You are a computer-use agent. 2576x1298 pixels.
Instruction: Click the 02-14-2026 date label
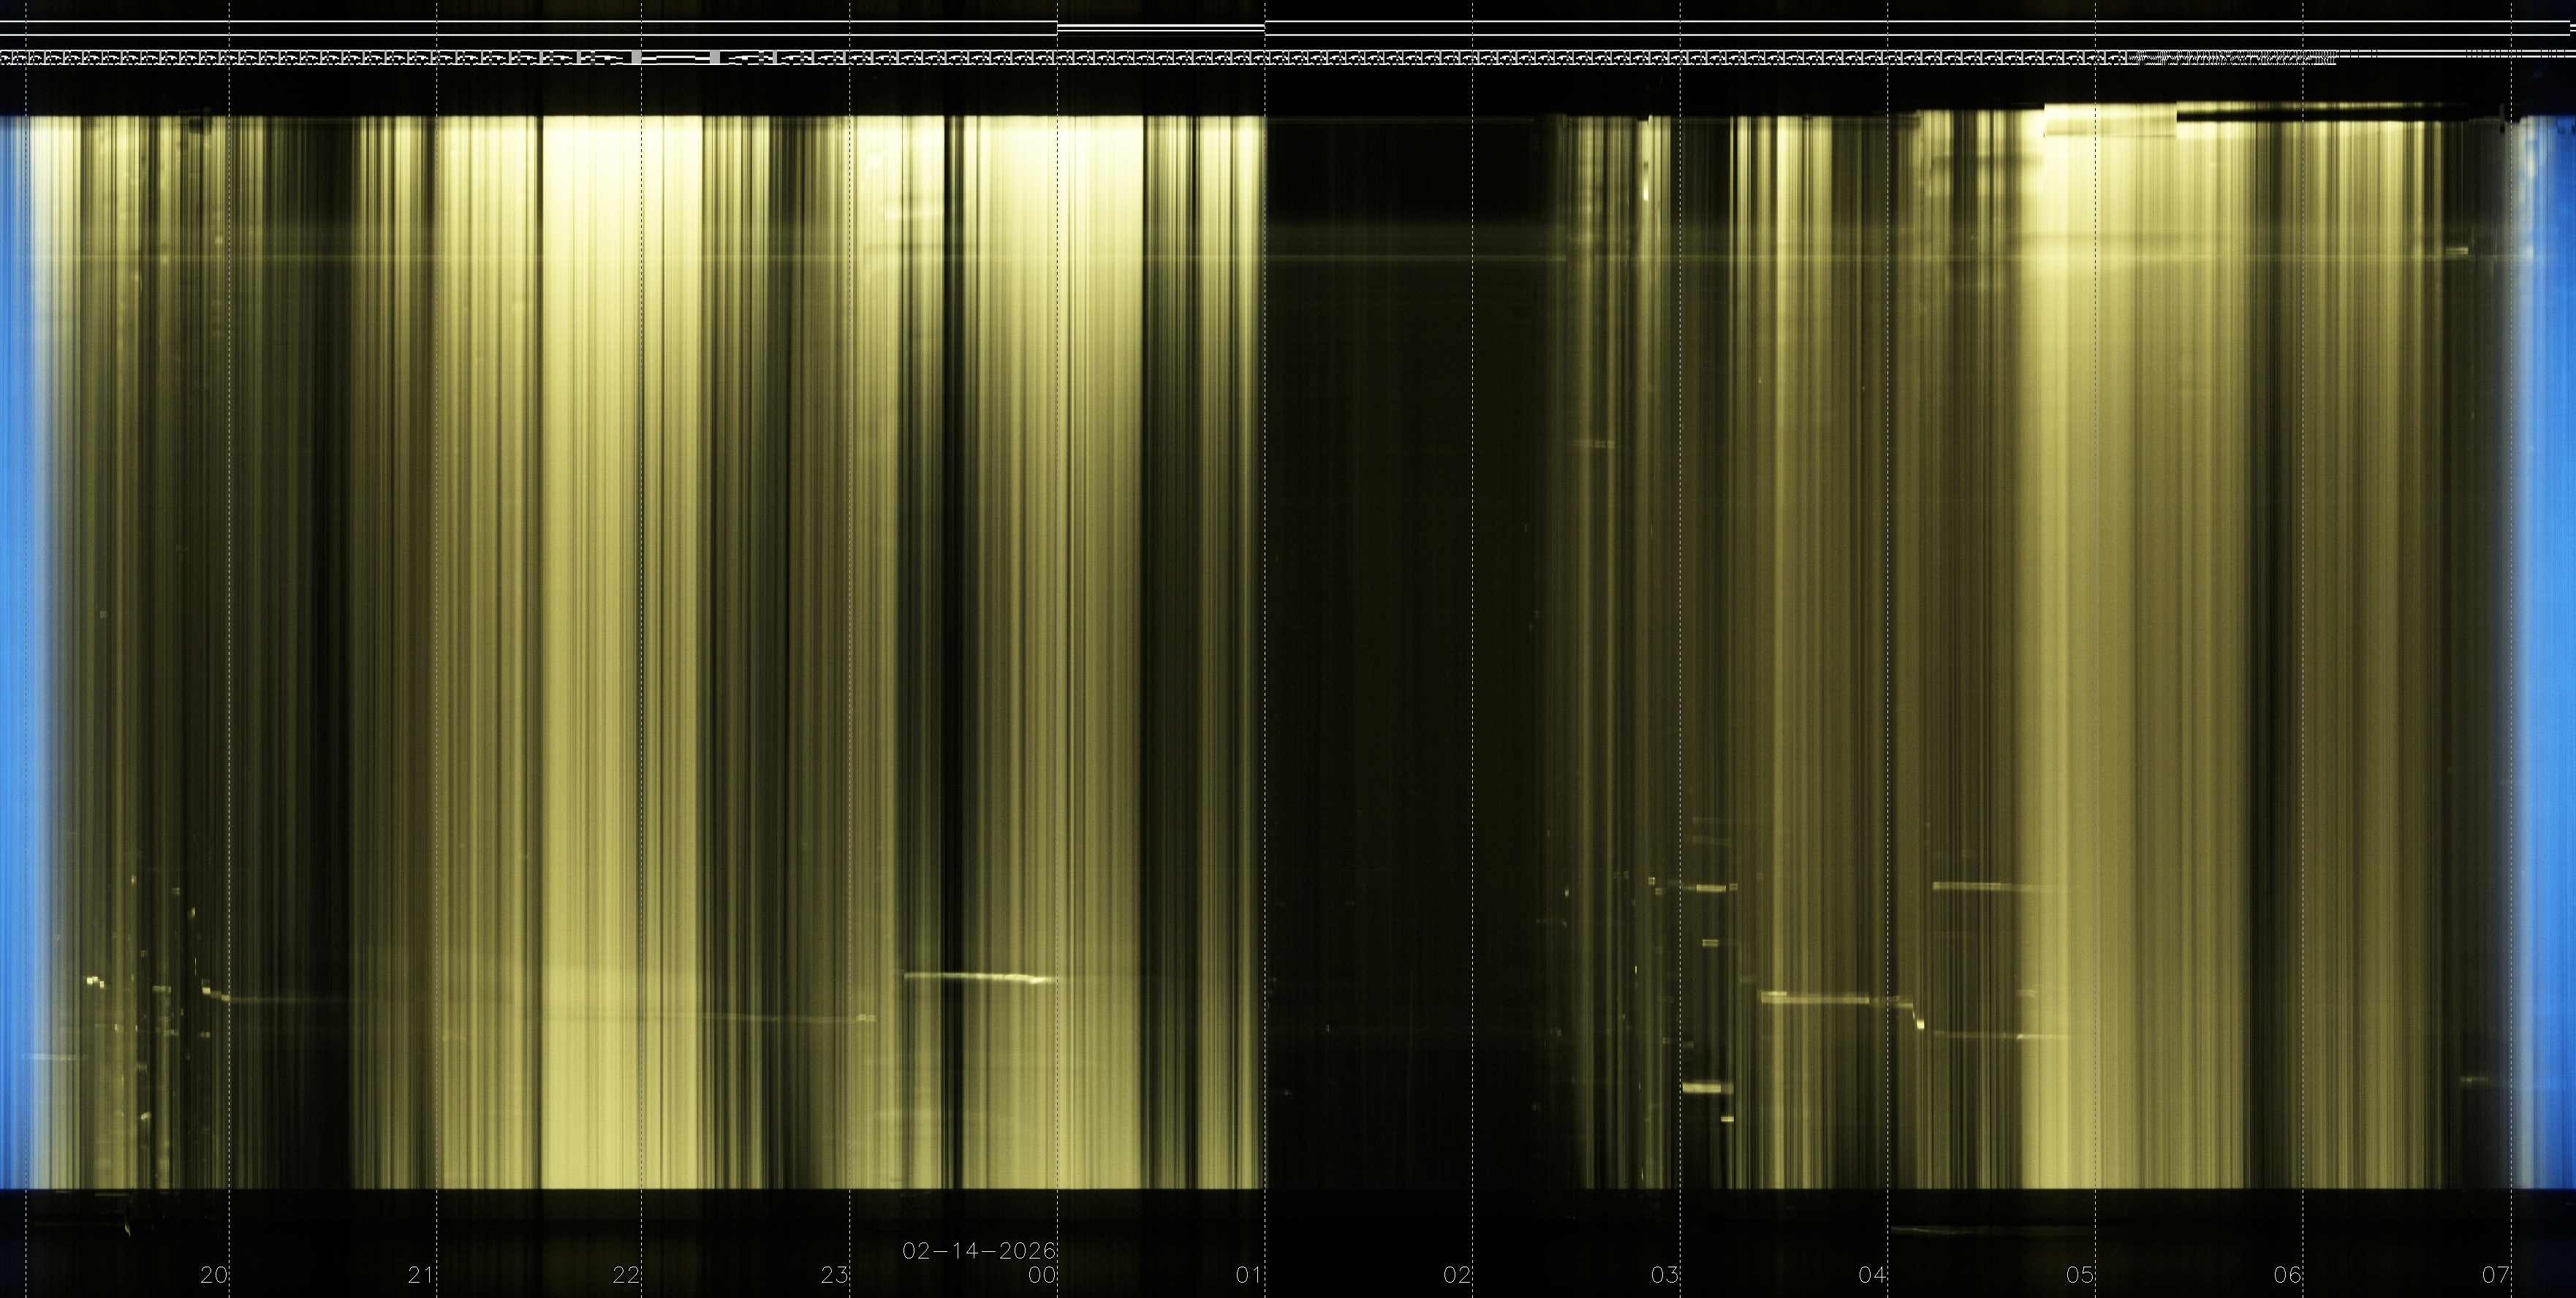click(979, 1251)
